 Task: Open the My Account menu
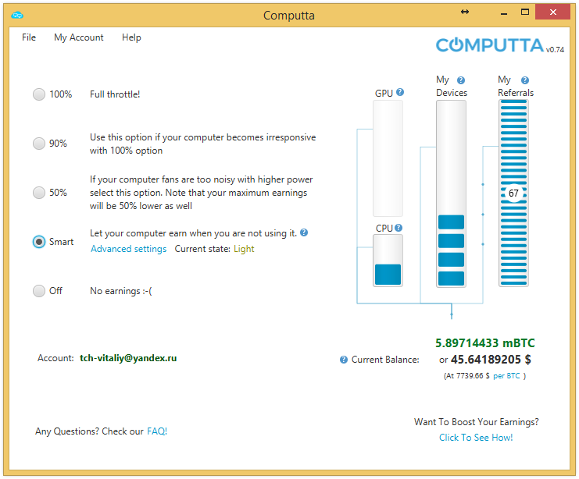[78, 37]
